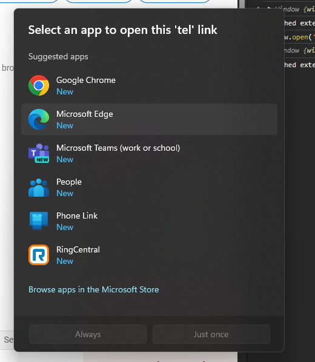Image resolution: width=315 pixels, height=362 pixels.
Task: Click the Microsoft Edge icon
Action: [39, 119]
